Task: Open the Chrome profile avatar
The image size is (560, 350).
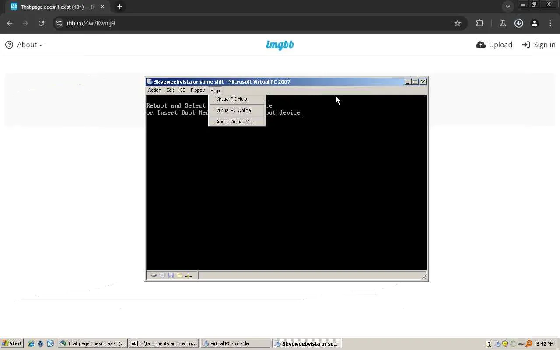Action: click(535, 23)
